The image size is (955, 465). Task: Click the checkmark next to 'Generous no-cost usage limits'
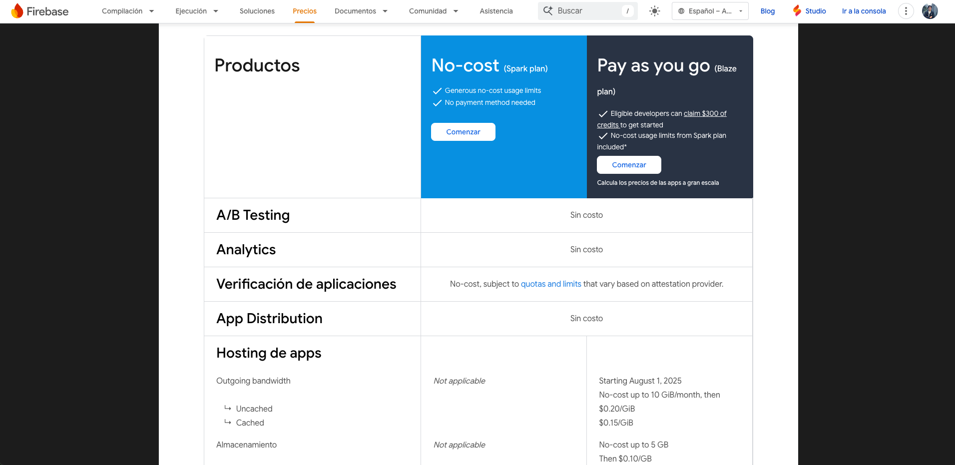click(438, 91)
